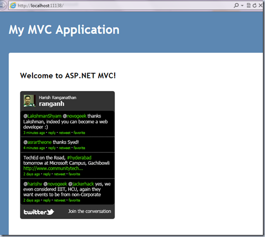265x237 pixels.
Task: Click the browser forward arrow button
Action: (x=3, y=5)
